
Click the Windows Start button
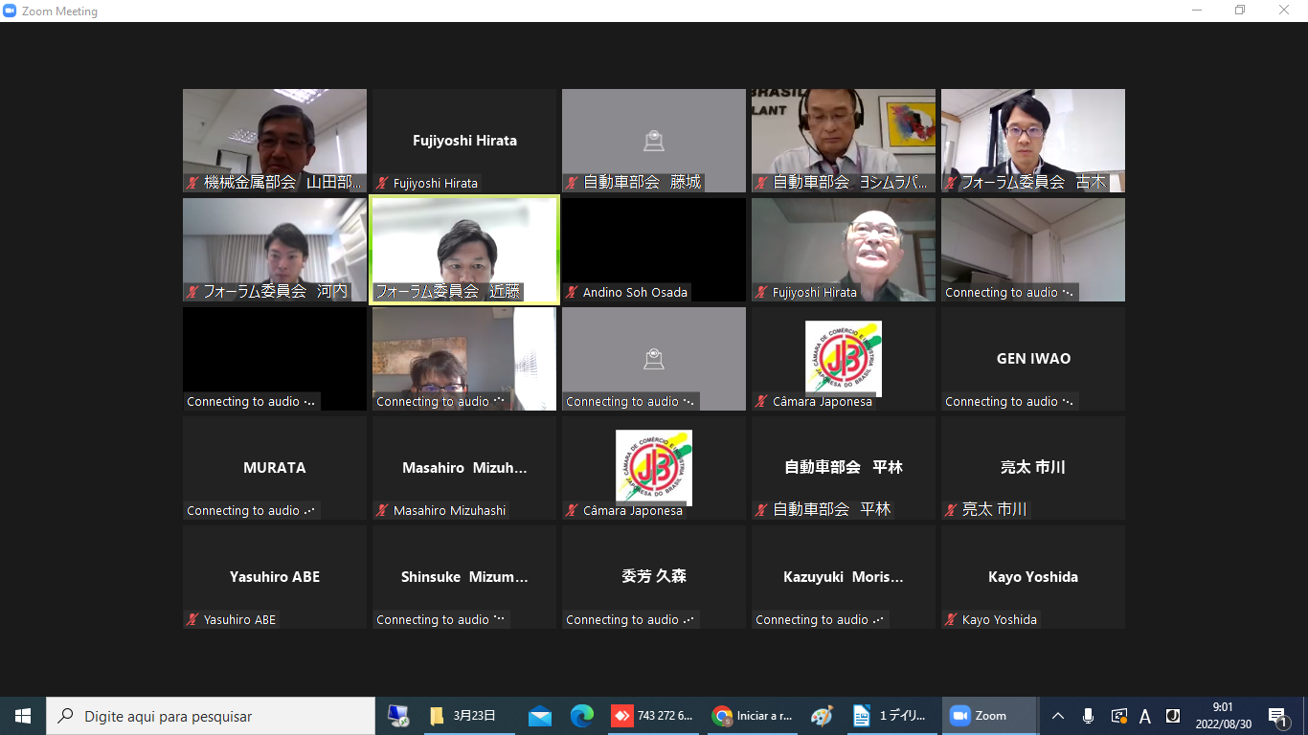coord(23,716)
